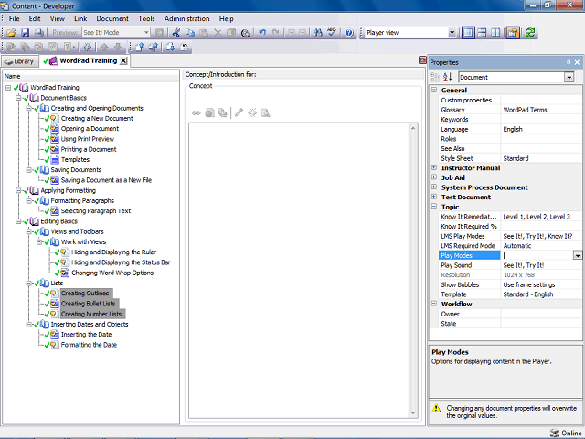
Task: Select Creating Bullet Lists topic
Action: tap(89, 304)
